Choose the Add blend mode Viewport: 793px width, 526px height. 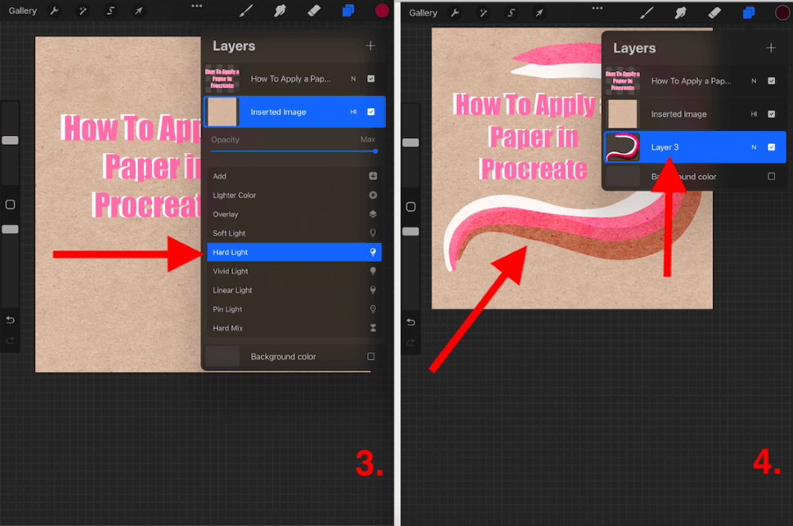click(294, 176)
